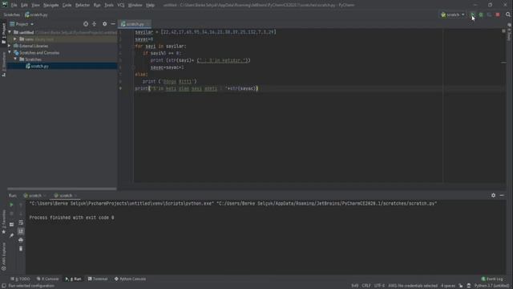The image size is (513, 289).
Task: Start debugging with the bug icon
Action: click(x=481, y=14)
